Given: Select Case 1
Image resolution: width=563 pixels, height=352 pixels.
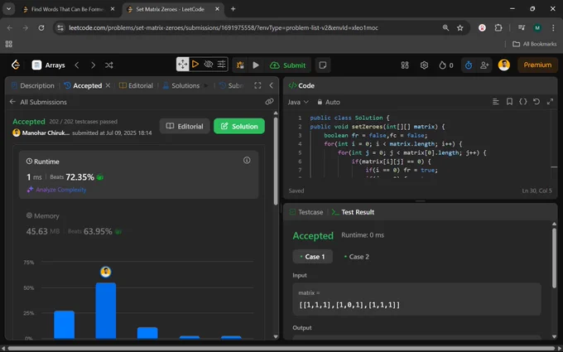Looking at the screenshot, I should pos(312,257).
